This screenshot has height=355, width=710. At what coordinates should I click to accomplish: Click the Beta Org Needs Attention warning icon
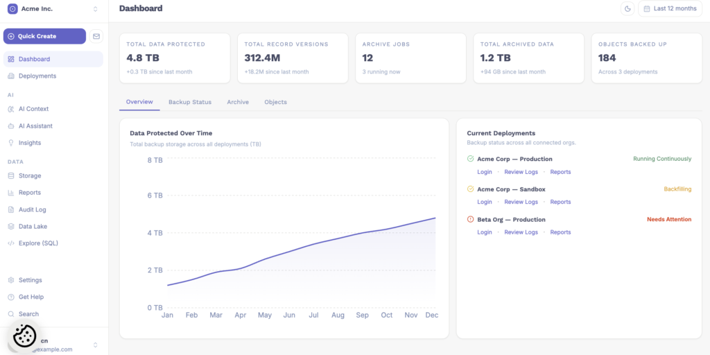(471, 220)
